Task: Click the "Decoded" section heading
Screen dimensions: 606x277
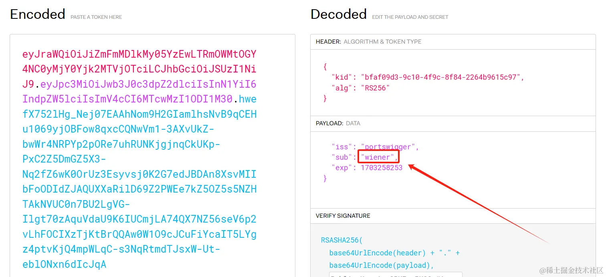Action: 339,14
